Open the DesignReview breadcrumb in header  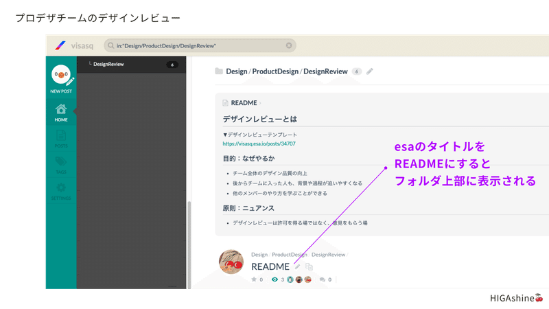325,71
